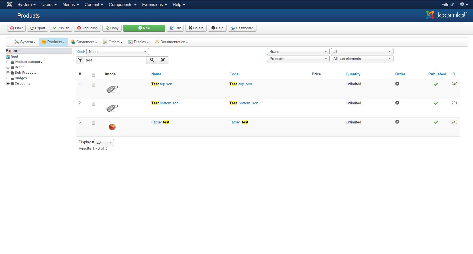Viewport: 473px width, 254px height.
Task: Expand Discounts tree node
Action: point(8,83)
